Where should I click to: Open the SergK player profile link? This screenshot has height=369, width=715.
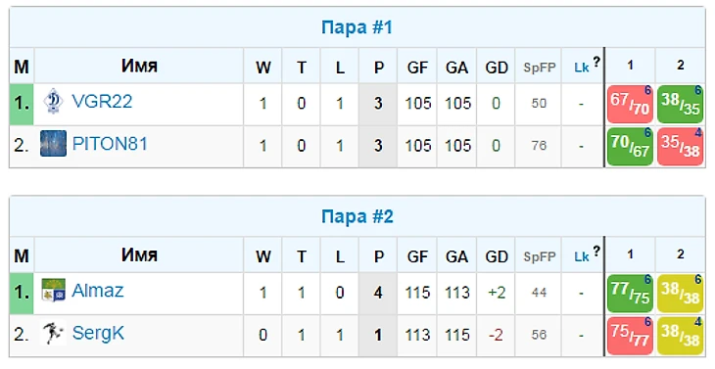98,334
